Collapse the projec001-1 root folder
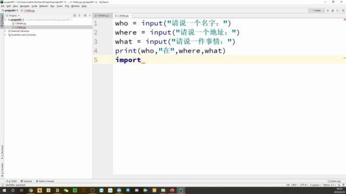346x194 pixels. (x=5, y=19)
